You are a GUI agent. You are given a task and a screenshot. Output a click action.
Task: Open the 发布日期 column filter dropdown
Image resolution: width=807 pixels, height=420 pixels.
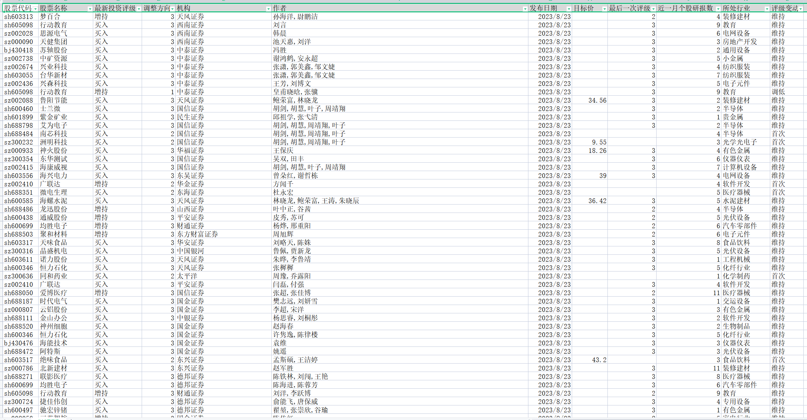(568, 9)
